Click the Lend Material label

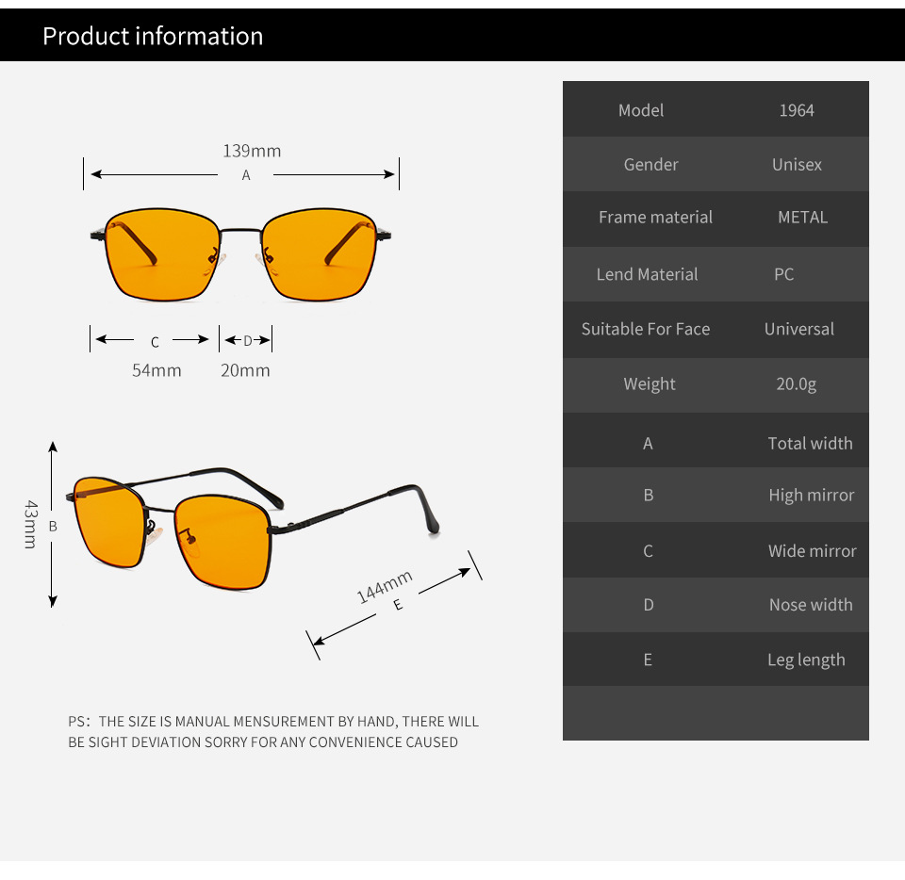click(x=647, y=274)
